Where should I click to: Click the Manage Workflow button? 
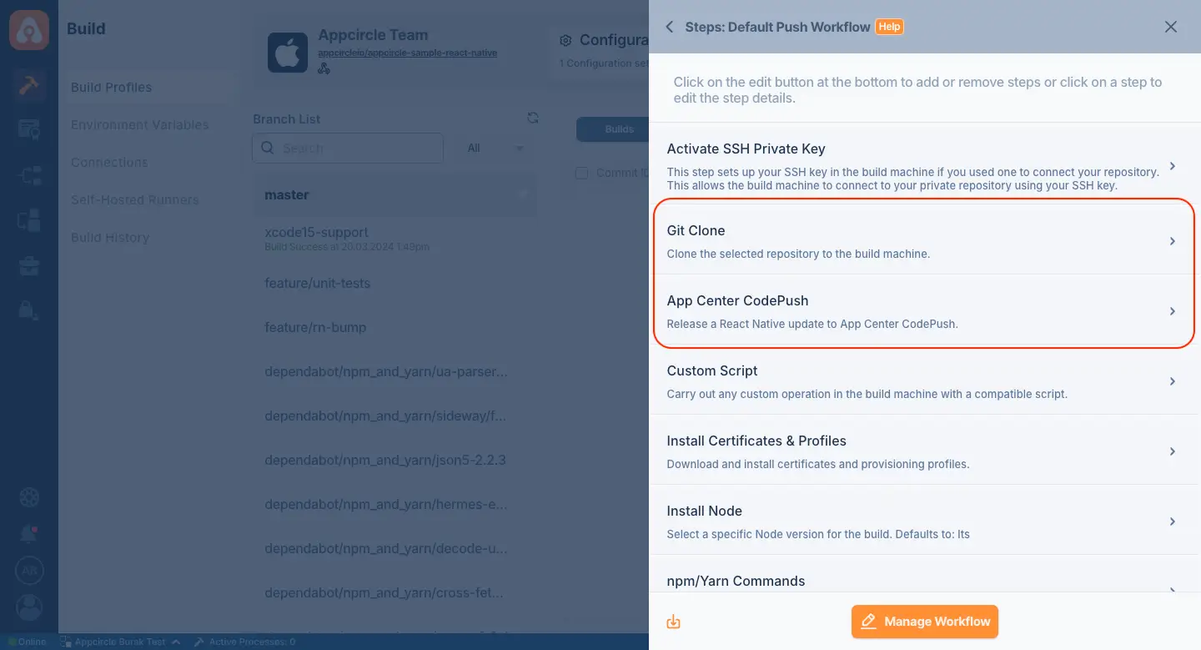coord(925,622)
